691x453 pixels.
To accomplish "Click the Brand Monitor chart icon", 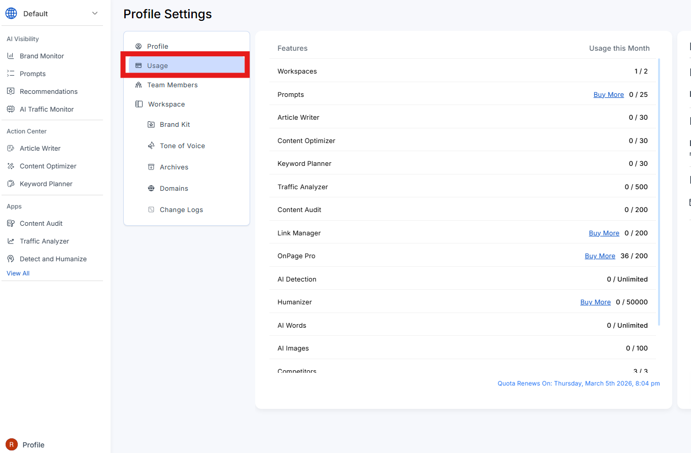I will click(x=11, y=56).
